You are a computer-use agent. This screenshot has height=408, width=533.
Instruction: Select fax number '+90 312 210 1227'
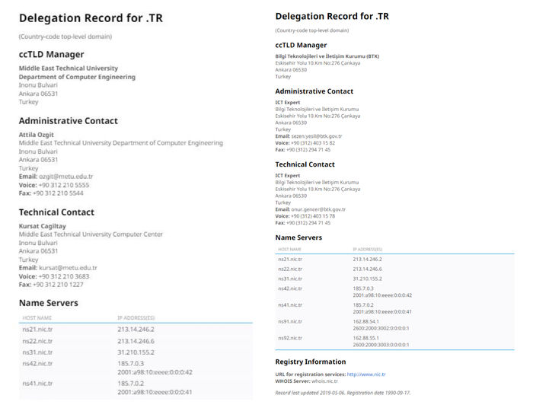[58, 285]
